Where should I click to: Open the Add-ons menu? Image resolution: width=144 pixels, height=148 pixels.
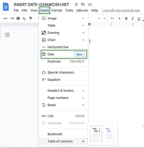coord(82,10)
